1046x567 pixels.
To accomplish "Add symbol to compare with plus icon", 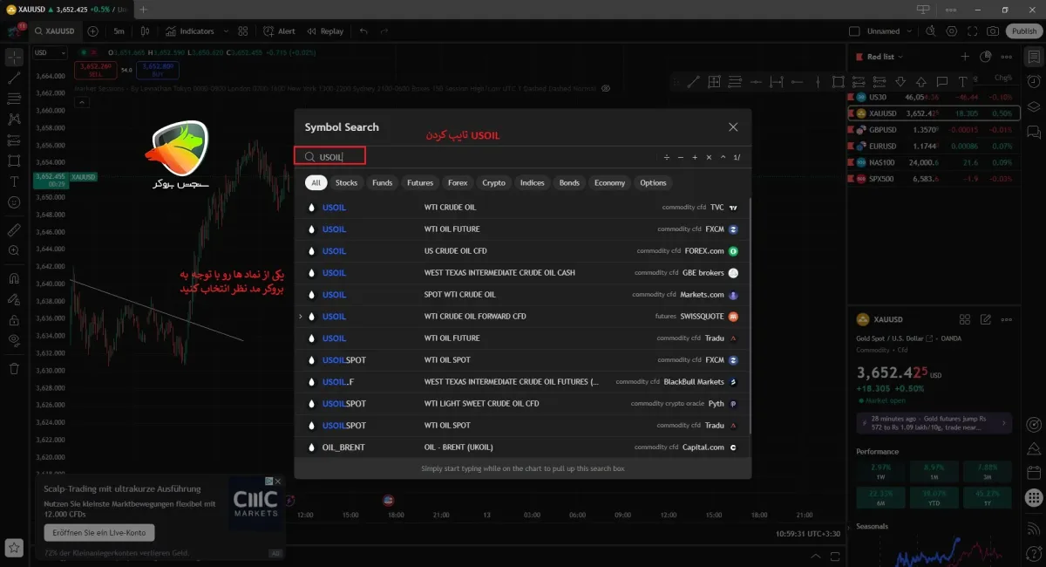I will [92, 31].
